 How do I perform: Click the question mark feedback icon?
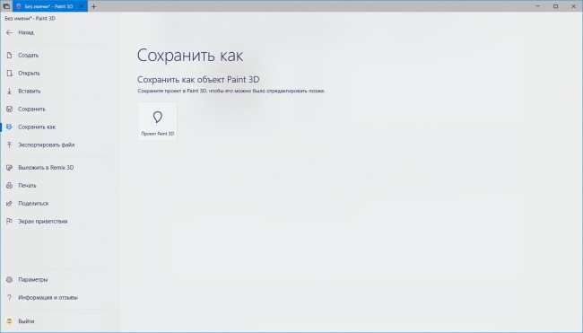coord(9,297)
